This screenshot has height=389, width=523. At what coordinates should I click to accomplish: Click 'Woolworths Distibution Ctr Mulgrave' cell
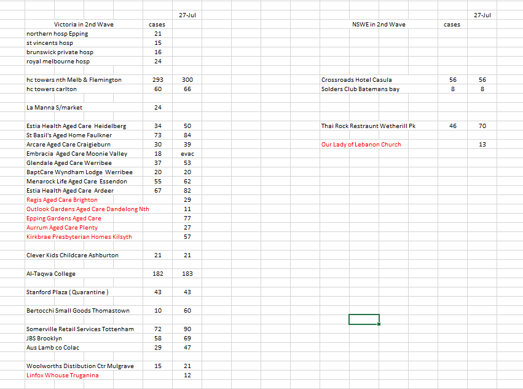[80, 366]
